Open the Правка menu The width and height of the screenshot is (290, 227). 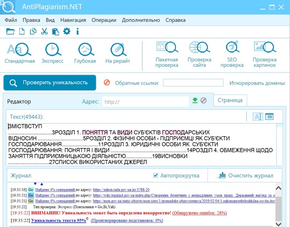tap(31, 20)
